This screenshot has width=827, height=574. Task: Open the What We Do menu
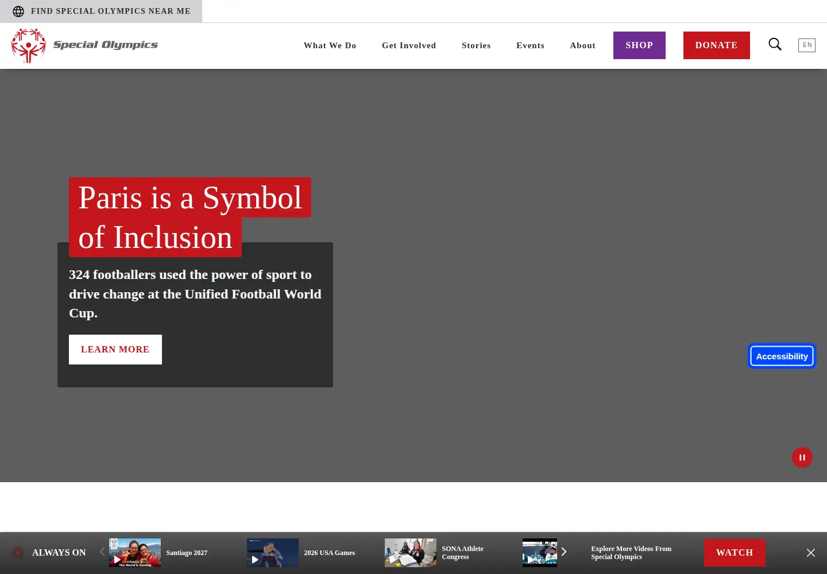pyautogui.click(x=330, y=45)
